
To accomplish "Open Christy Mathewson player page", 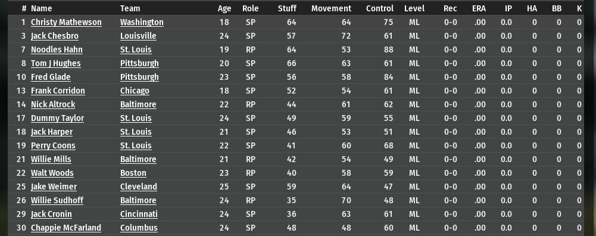I will pos(66,22).
